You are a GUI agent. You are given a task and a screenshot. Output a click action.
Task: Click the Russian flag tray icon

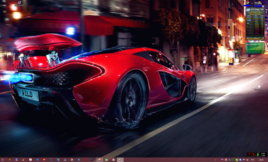222,160
